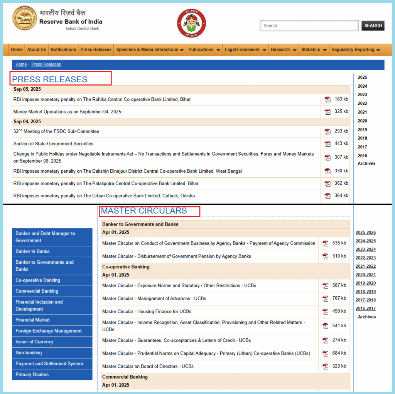
Task: Open PDF icon for Management of Advances UCBs
Action: (x=326, y=299)
